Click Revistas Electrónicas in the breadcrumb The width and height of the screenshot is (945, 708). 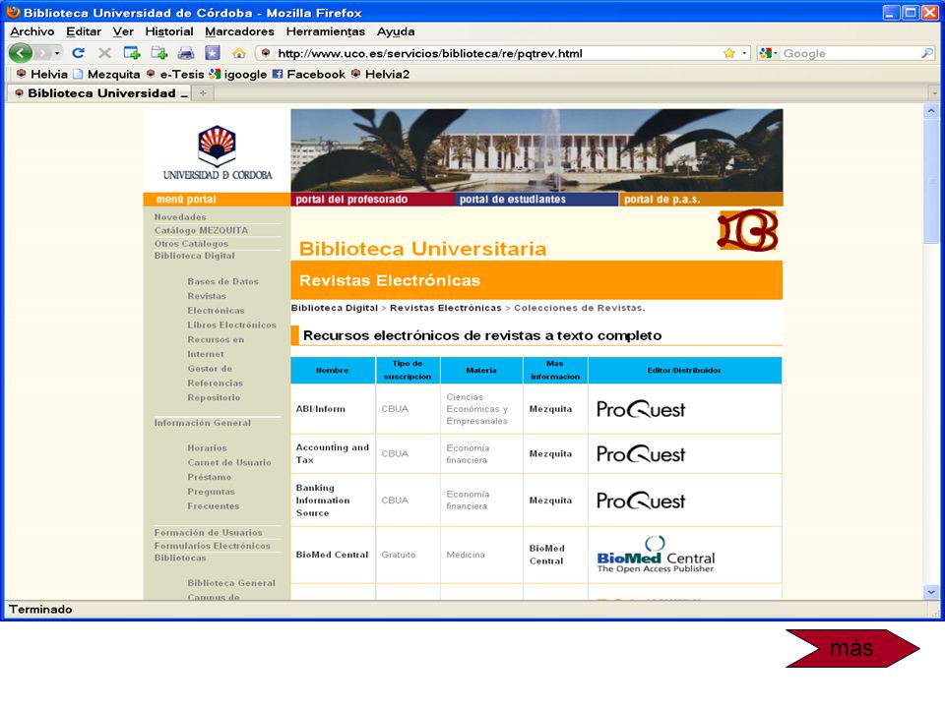click(445, 308)
